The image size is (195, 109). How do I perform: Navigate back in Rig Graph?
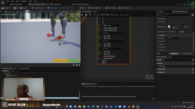pos(86,15)
